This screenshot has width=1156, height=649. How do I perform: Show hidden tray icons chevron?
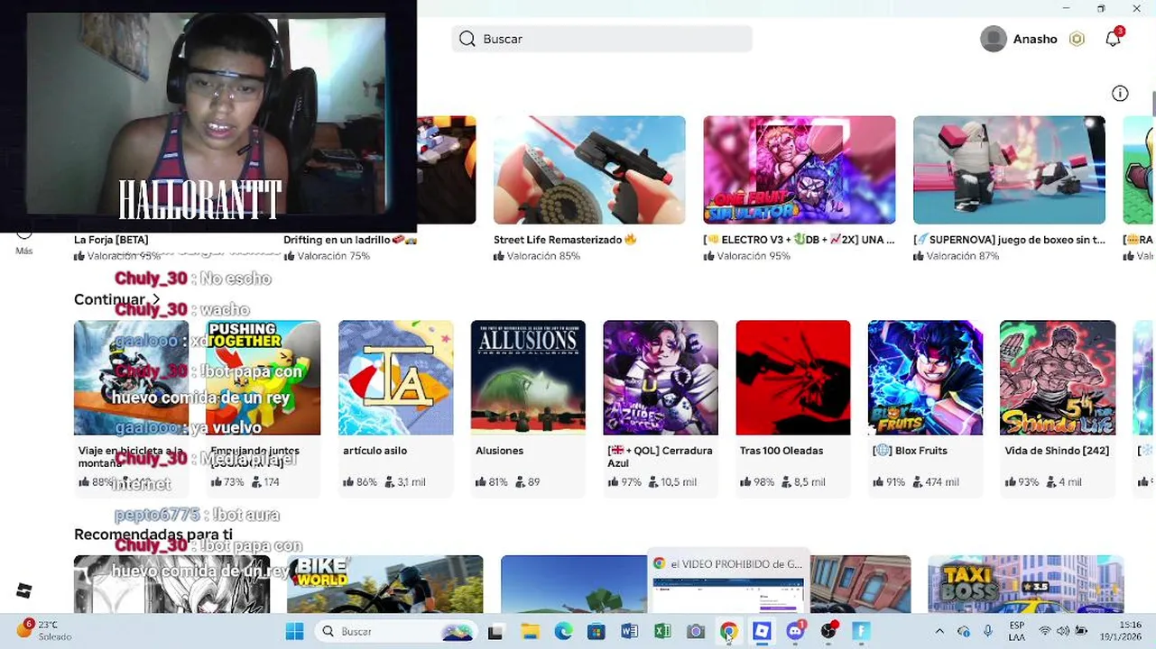tap(939, 631)
